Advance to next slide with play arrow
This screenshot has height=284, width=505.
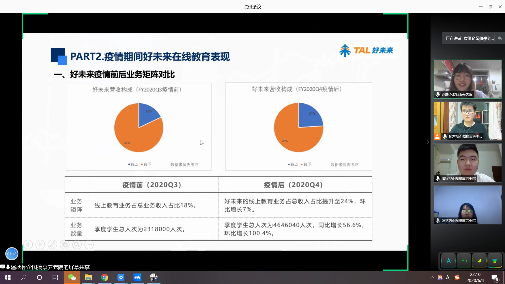coord(40,245)
